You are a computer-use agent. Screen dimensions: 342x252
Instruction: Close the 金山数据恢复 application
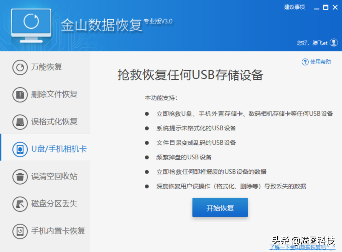(x=335, y=8)
